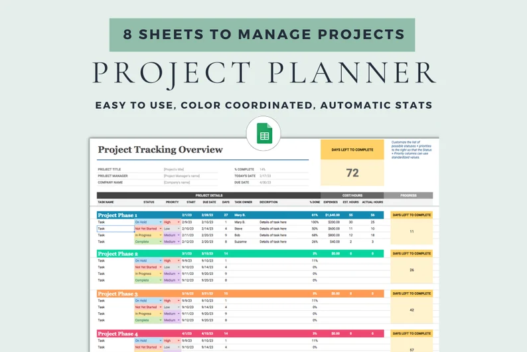This screenshot has height=352, width=527.
Task: Expand the In Progress status dropdown in Phase 3
Action: tap(159, 313)
